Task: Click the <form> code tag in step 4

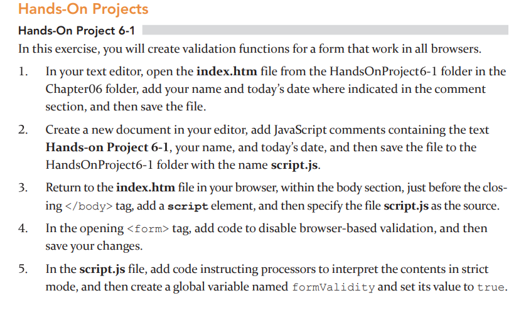Action: pyautogui.click(x=147, y=229)
